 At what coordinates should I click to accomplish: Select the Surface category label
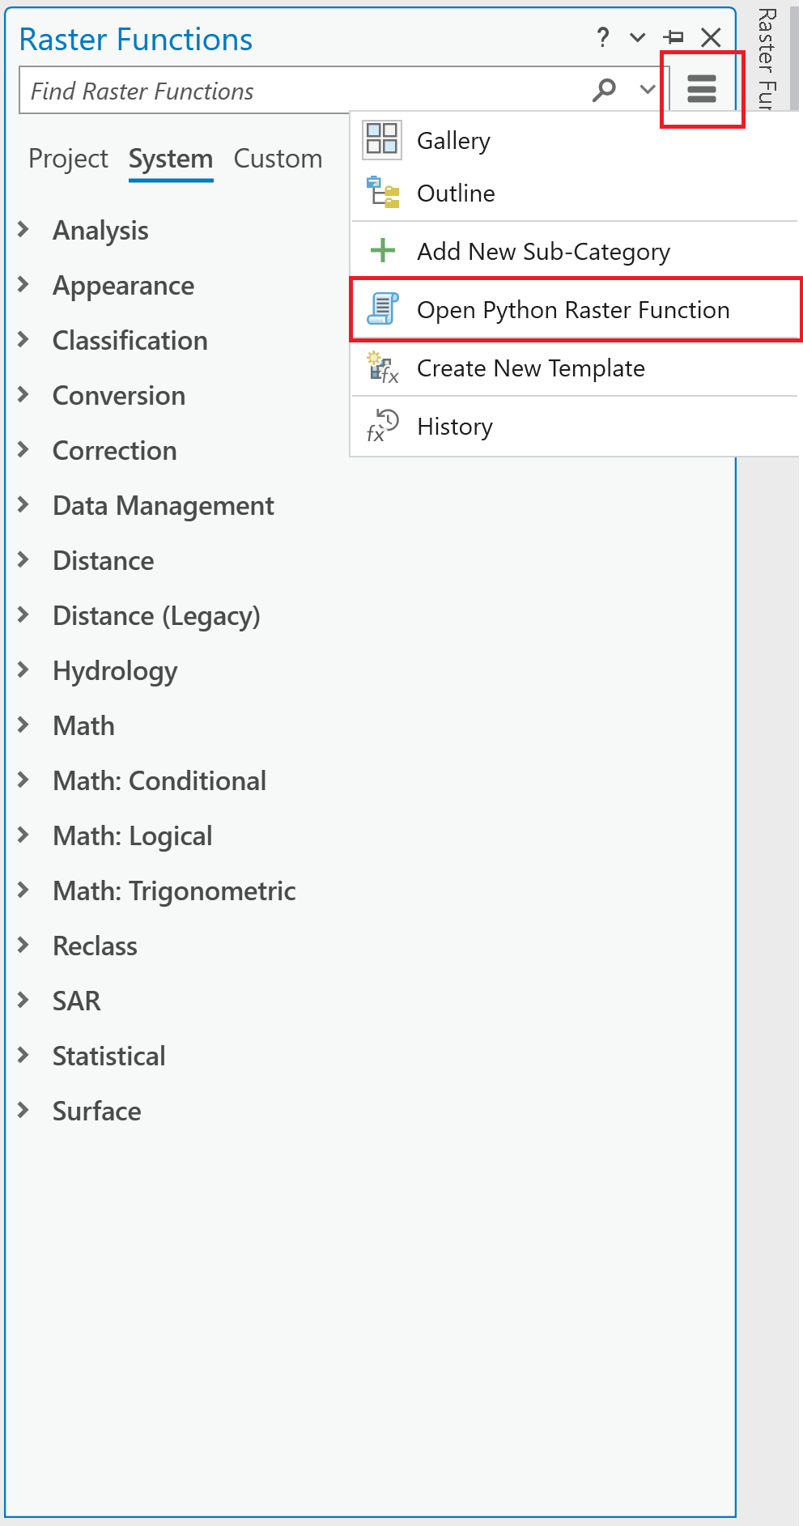97,1111
